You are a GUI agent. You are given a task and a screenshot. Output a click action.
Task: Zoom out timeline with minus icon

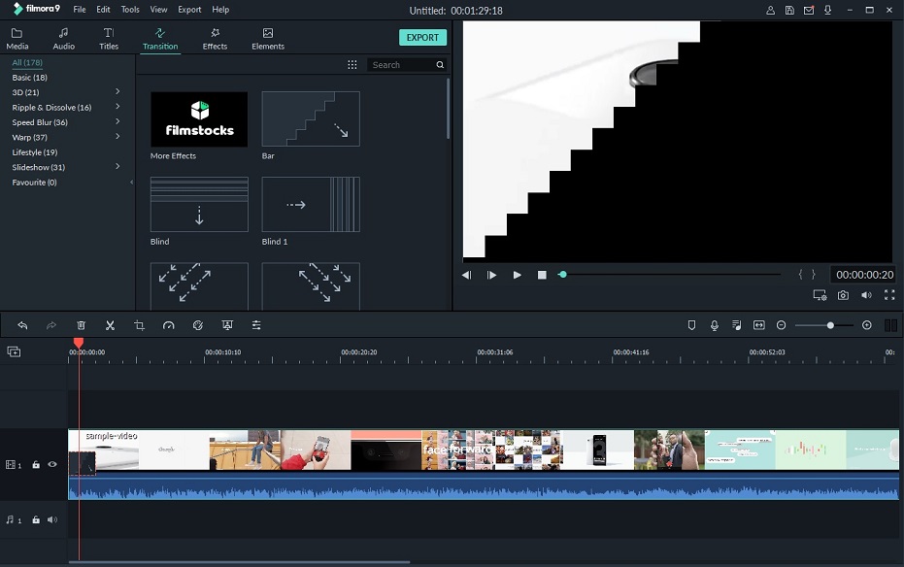pos(782,325)
